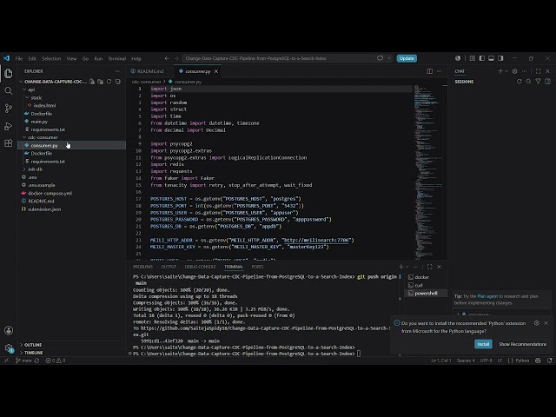The image size is (556, 417).
Task: Click the New File icon in Explorer
Action: tap(92, 82)
